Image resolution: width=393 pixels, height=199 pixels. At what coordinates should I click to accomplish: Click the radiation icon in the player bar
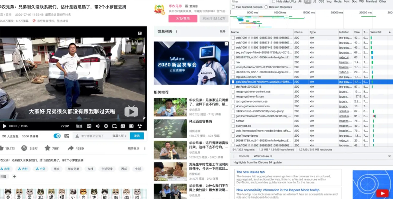(x=140, y=126)
